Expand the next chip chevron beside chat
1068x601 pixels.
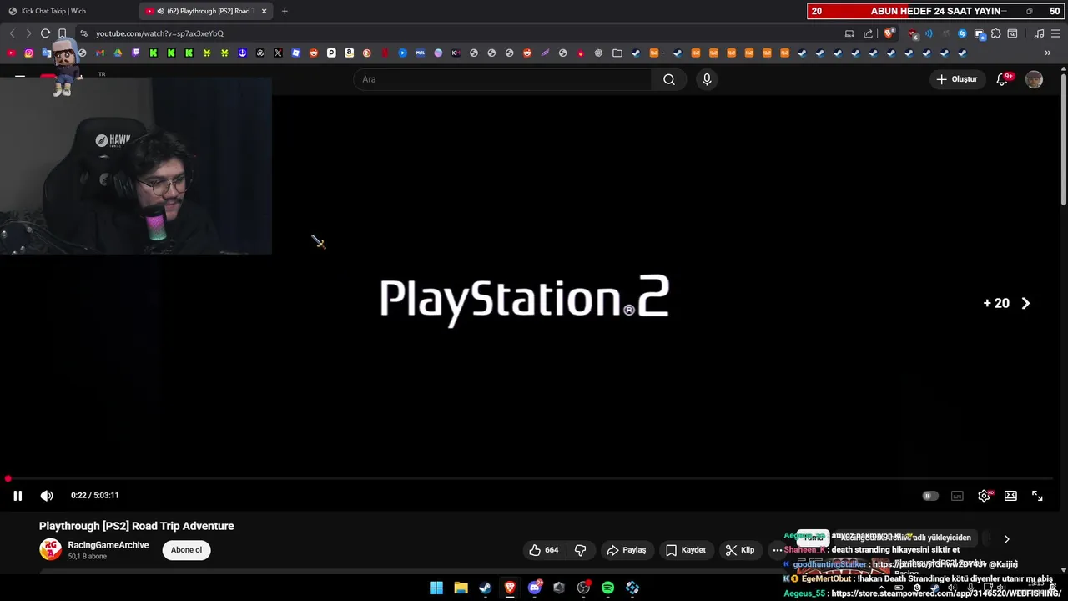tap(1006, 539)
